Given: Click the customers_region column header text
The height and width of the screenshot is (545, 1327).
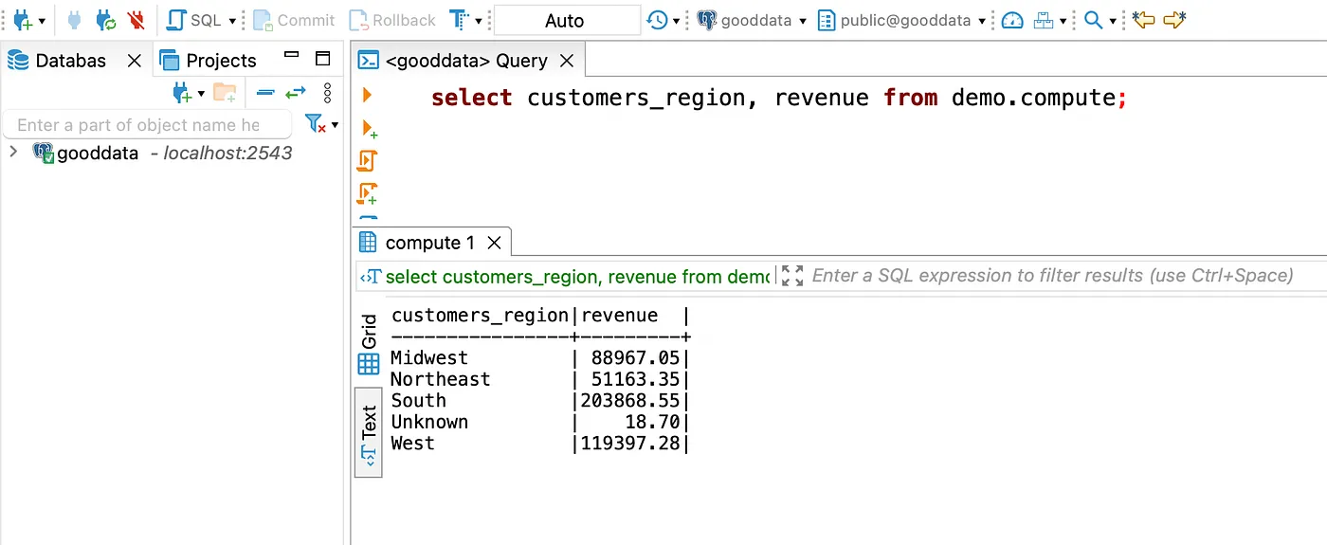Looking at the screenshot, I should 481,316.
